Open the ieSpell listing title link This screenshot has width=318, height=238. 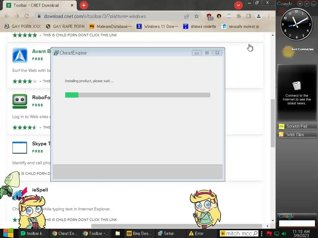point(40,190)
